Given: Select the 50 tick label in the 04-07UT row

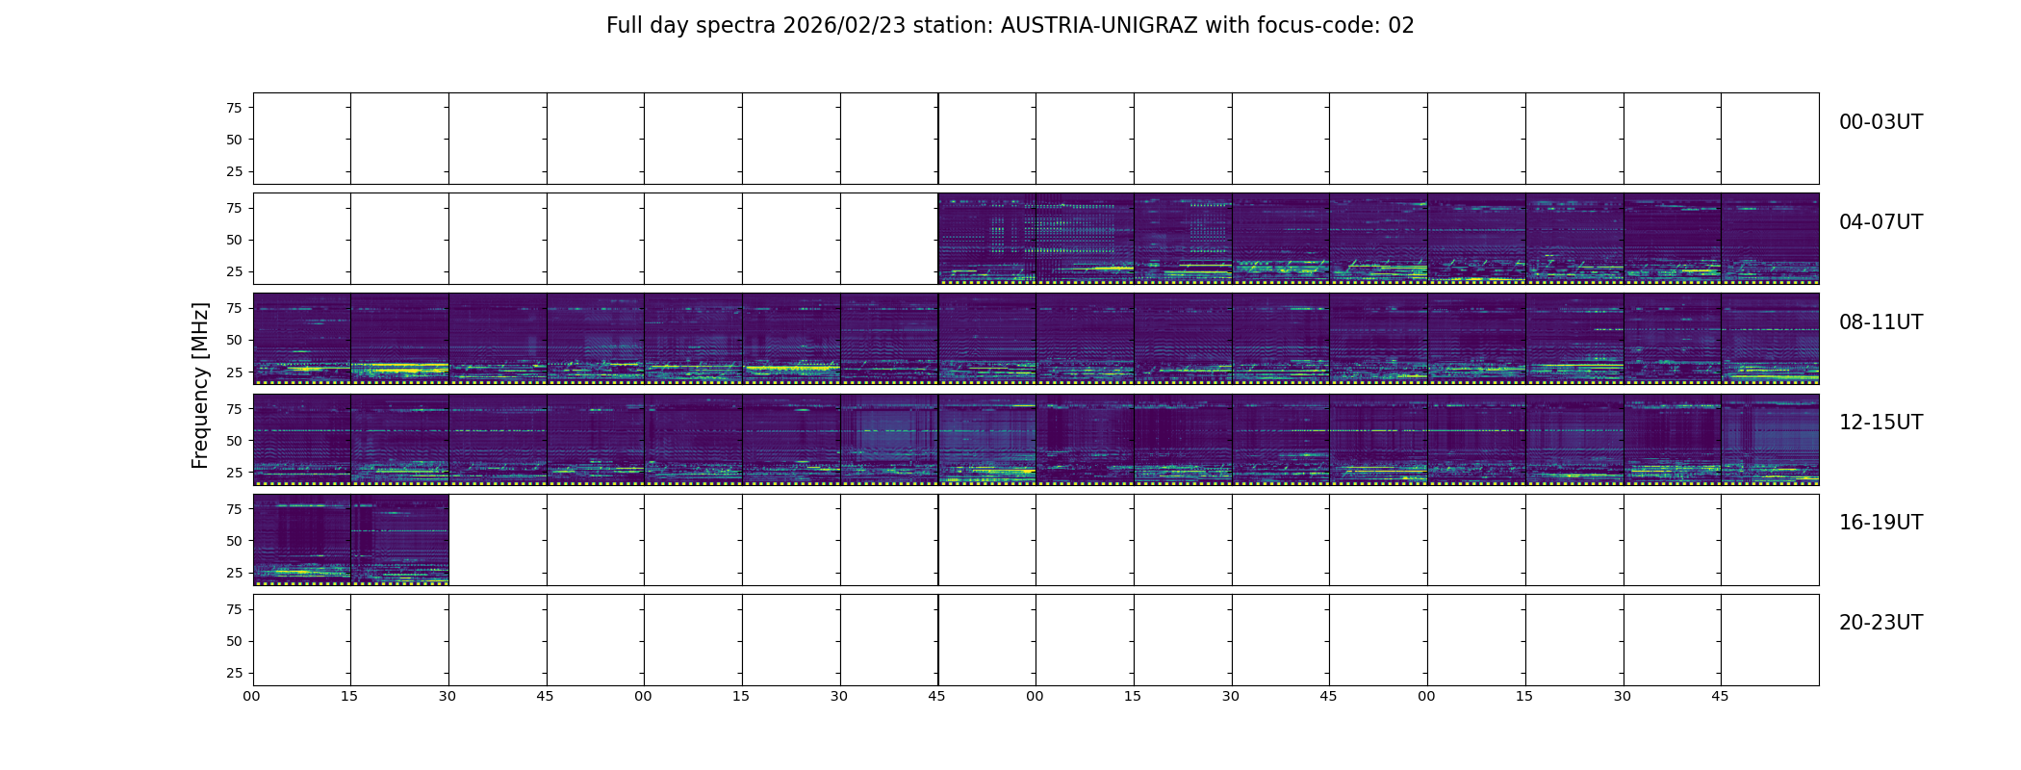Looking at the screenshot, I should coord(234,240).
